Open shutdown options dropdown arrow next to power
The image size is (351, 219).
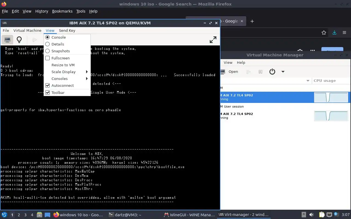283,72
